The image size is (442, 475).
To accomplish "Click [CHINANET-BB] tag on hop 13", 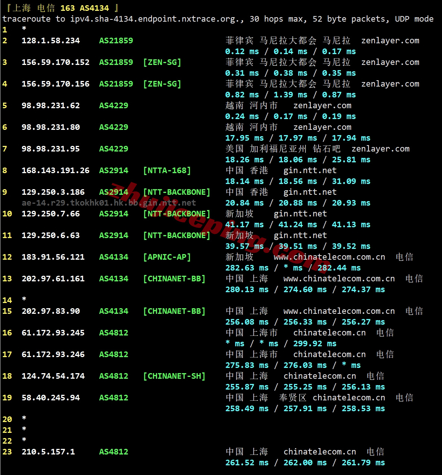I will tap(174, 279).
